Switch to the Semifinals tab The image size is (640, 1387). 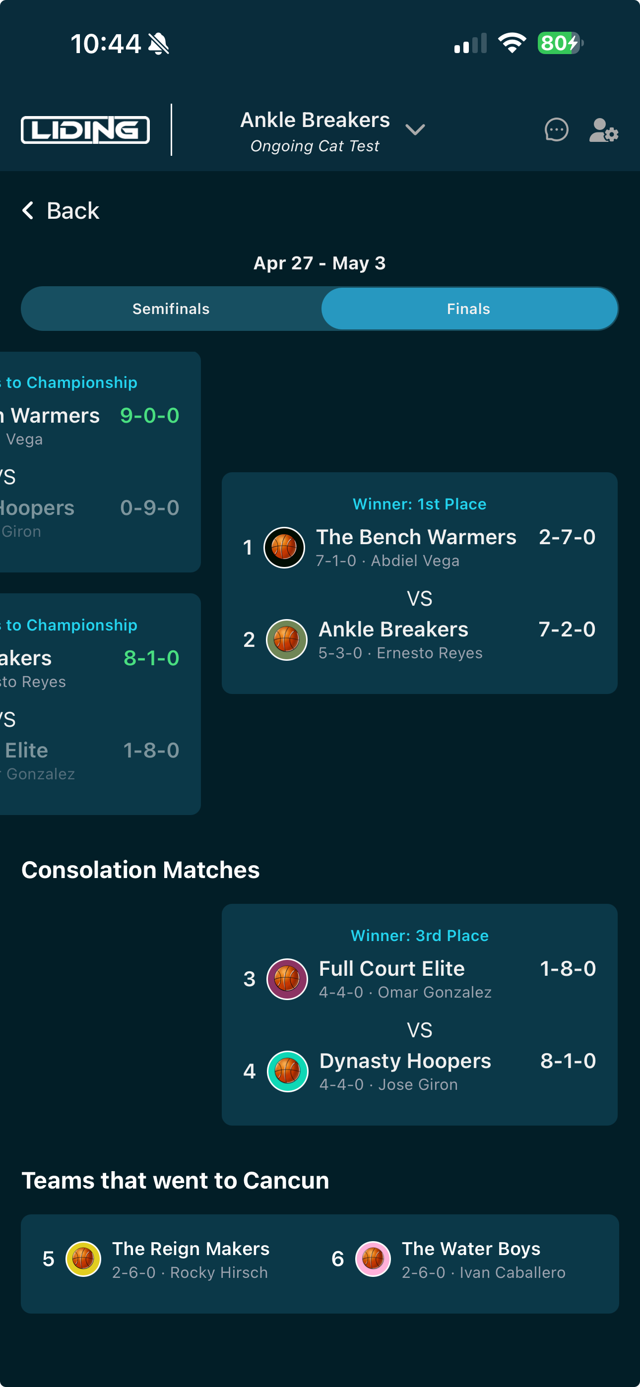point(171,309)
